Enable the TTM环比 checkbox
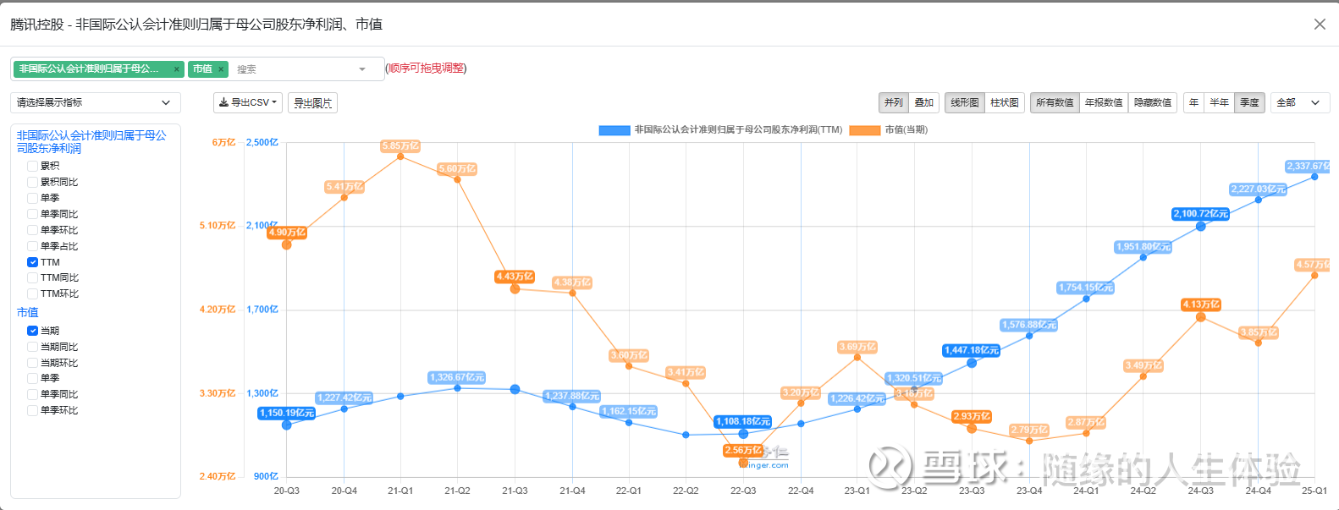Viewport: 1339px width, 510px height. point(32,293)
